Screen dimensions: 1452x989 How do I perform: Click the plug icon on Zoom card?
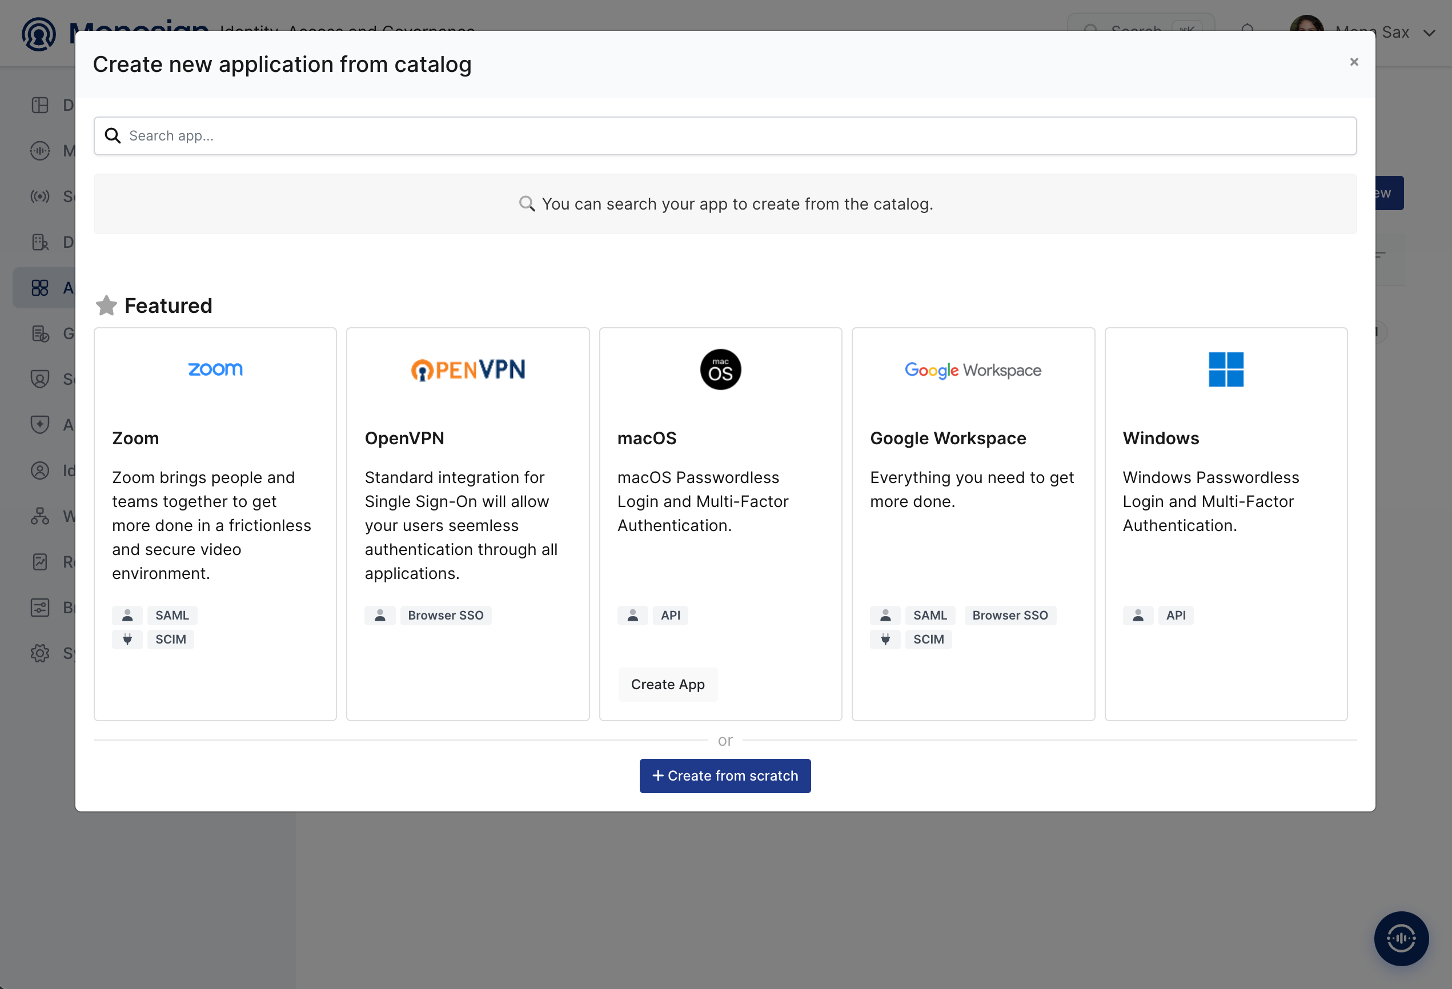click(127, 639)
